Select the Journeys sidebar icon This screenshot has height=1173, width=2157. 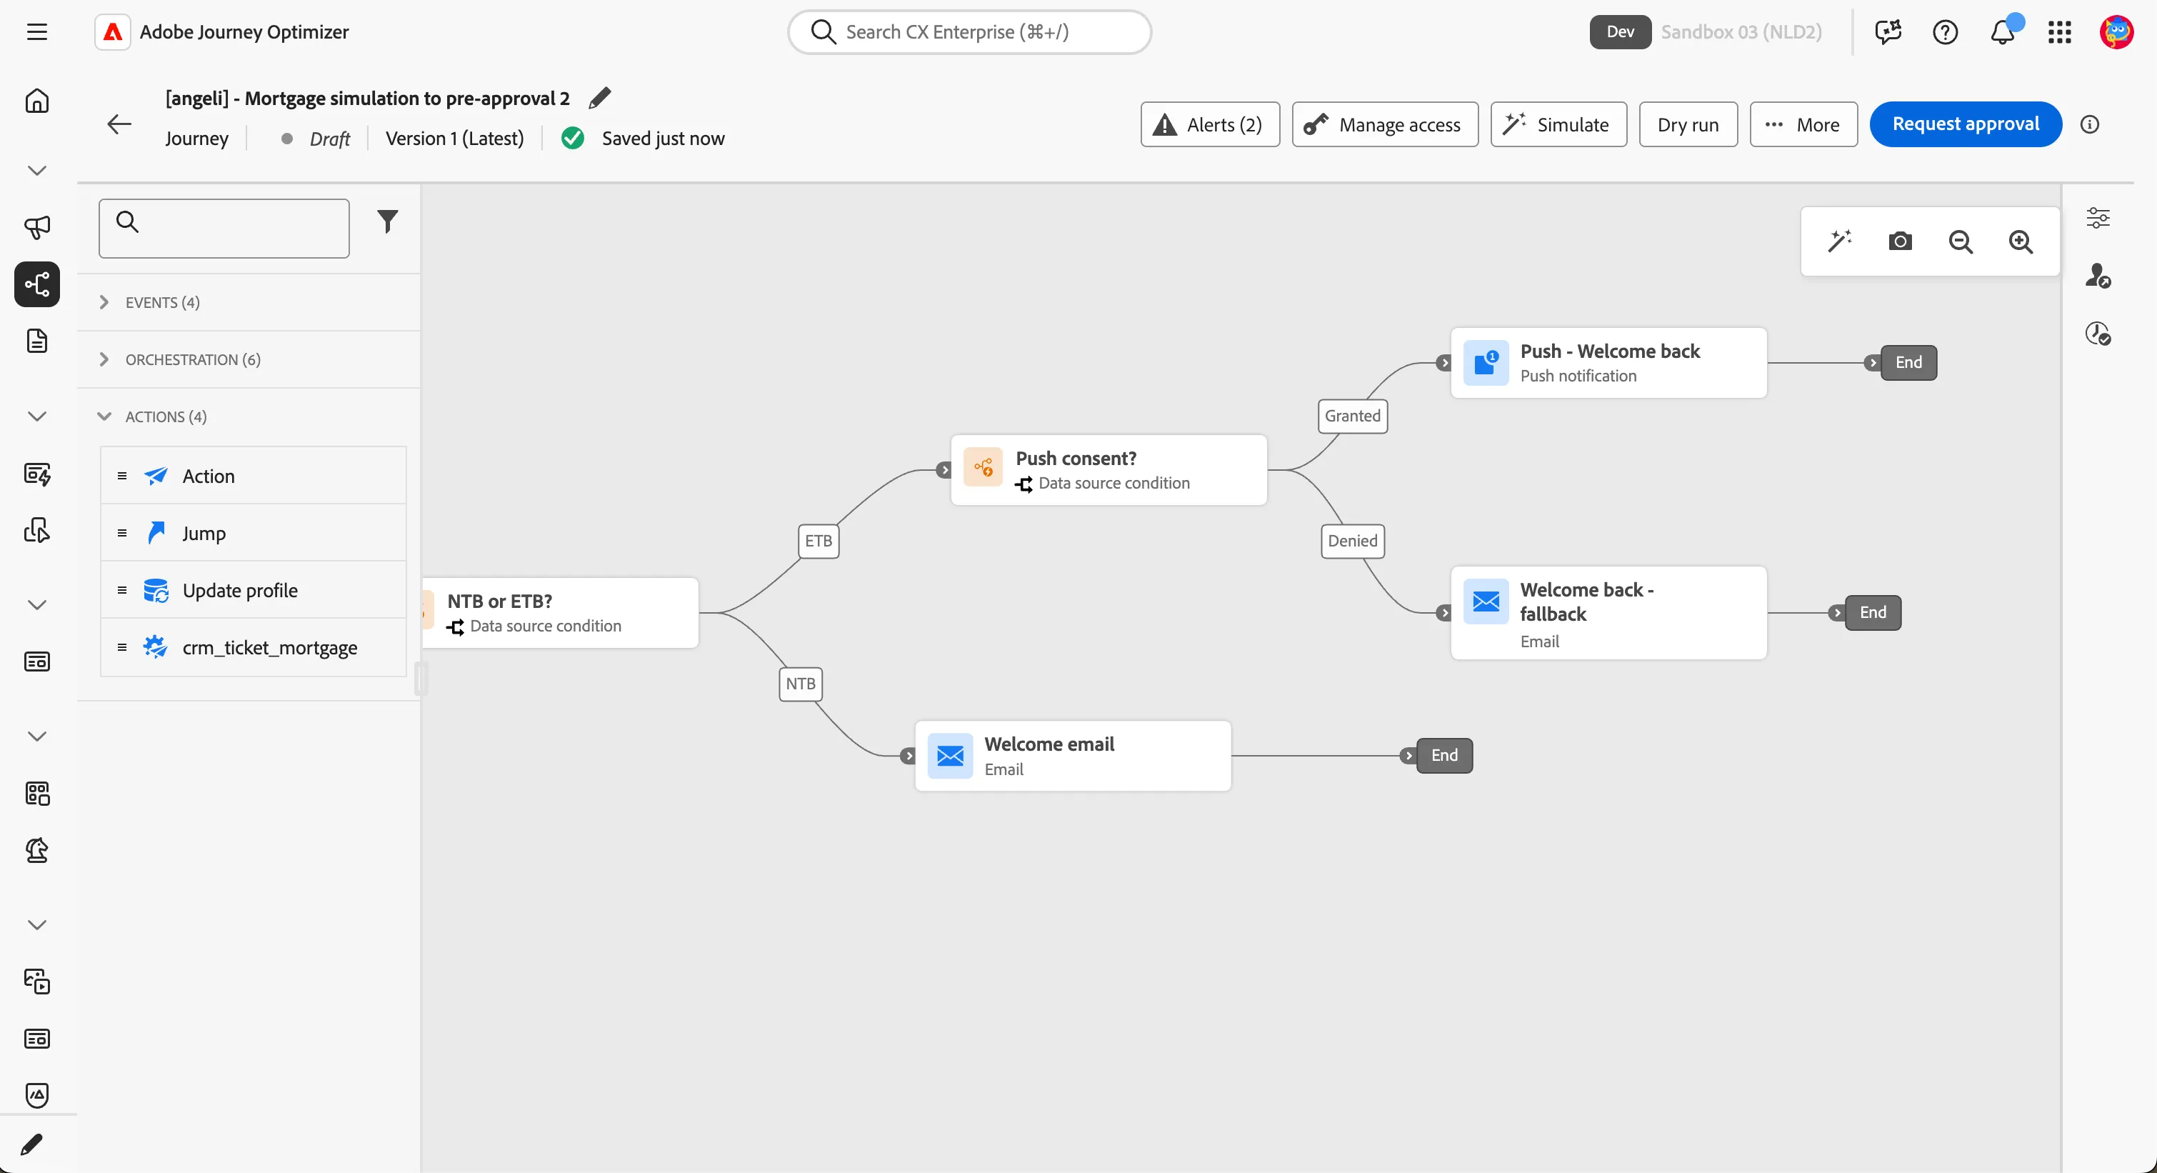point(37,284)
